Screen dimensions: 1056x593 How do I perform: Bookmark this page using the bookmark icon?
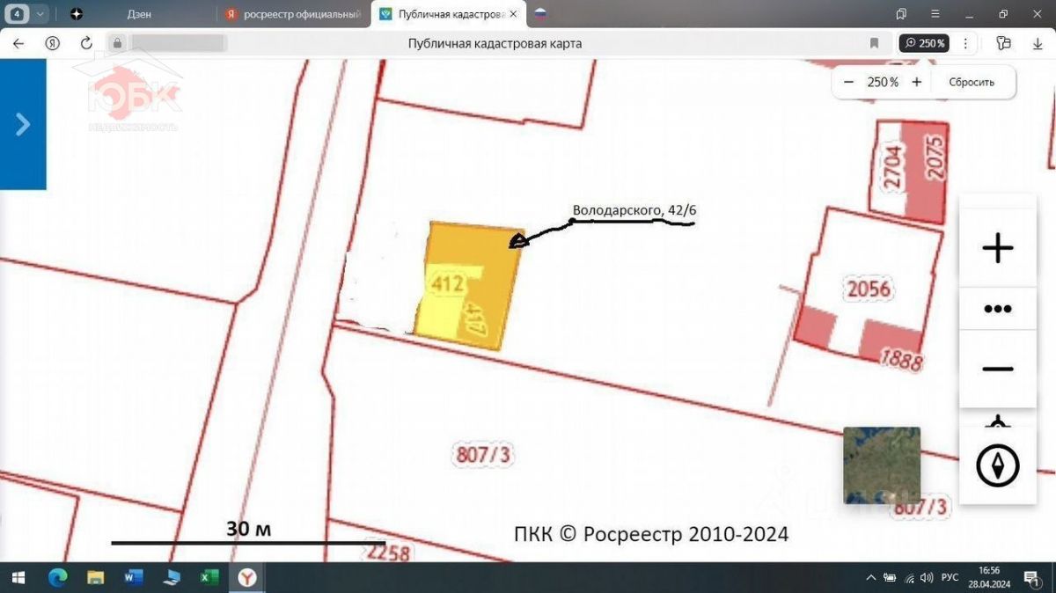(x=874, y=43)
